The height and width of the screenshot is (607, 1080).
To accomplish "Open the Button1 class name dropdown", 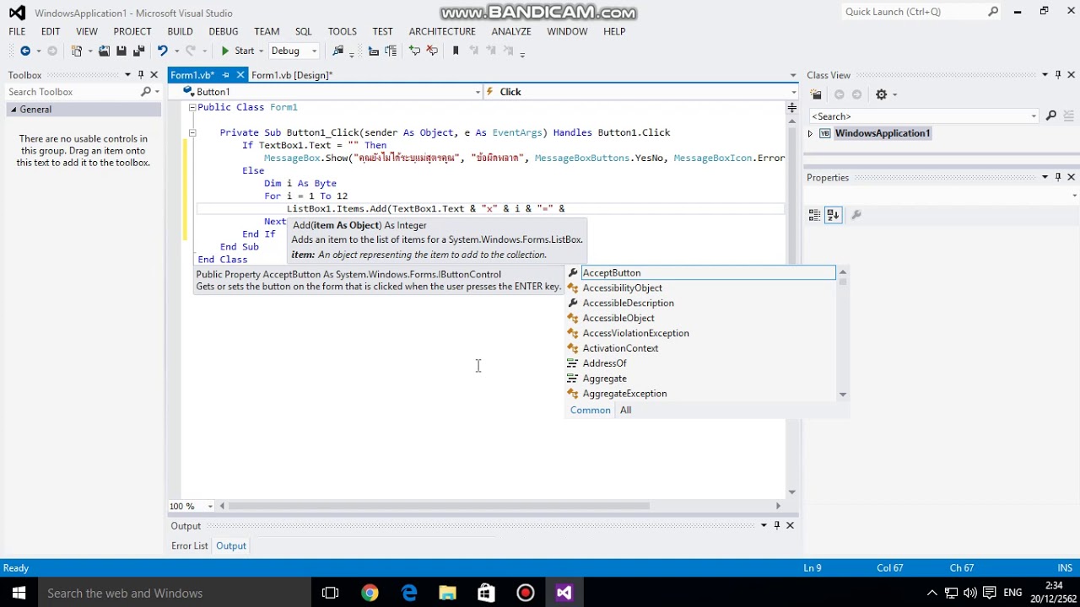I will [x=478, y=92].
